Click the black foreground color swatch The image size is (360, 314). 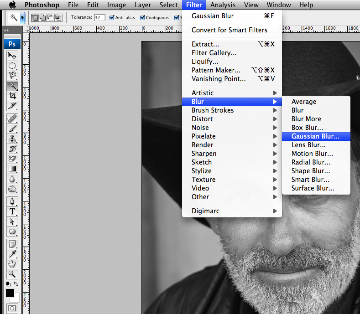click(x=10, y=293)
